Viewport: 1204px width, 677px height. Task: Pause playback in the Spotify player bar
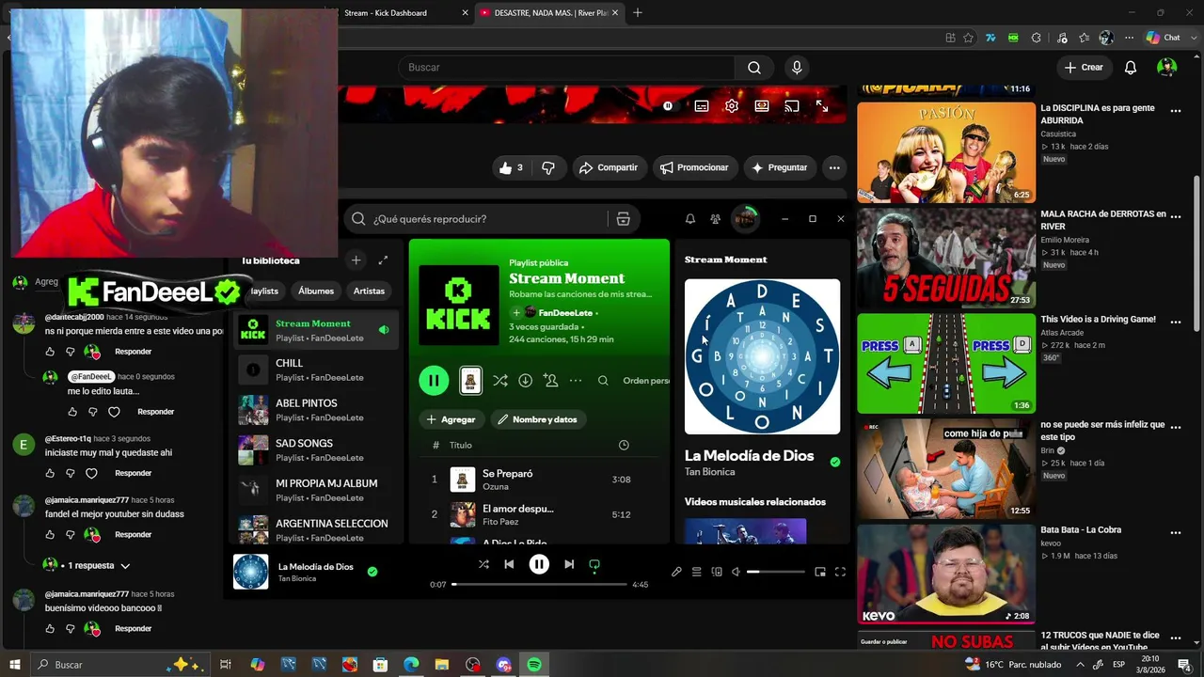click(539, 564)
